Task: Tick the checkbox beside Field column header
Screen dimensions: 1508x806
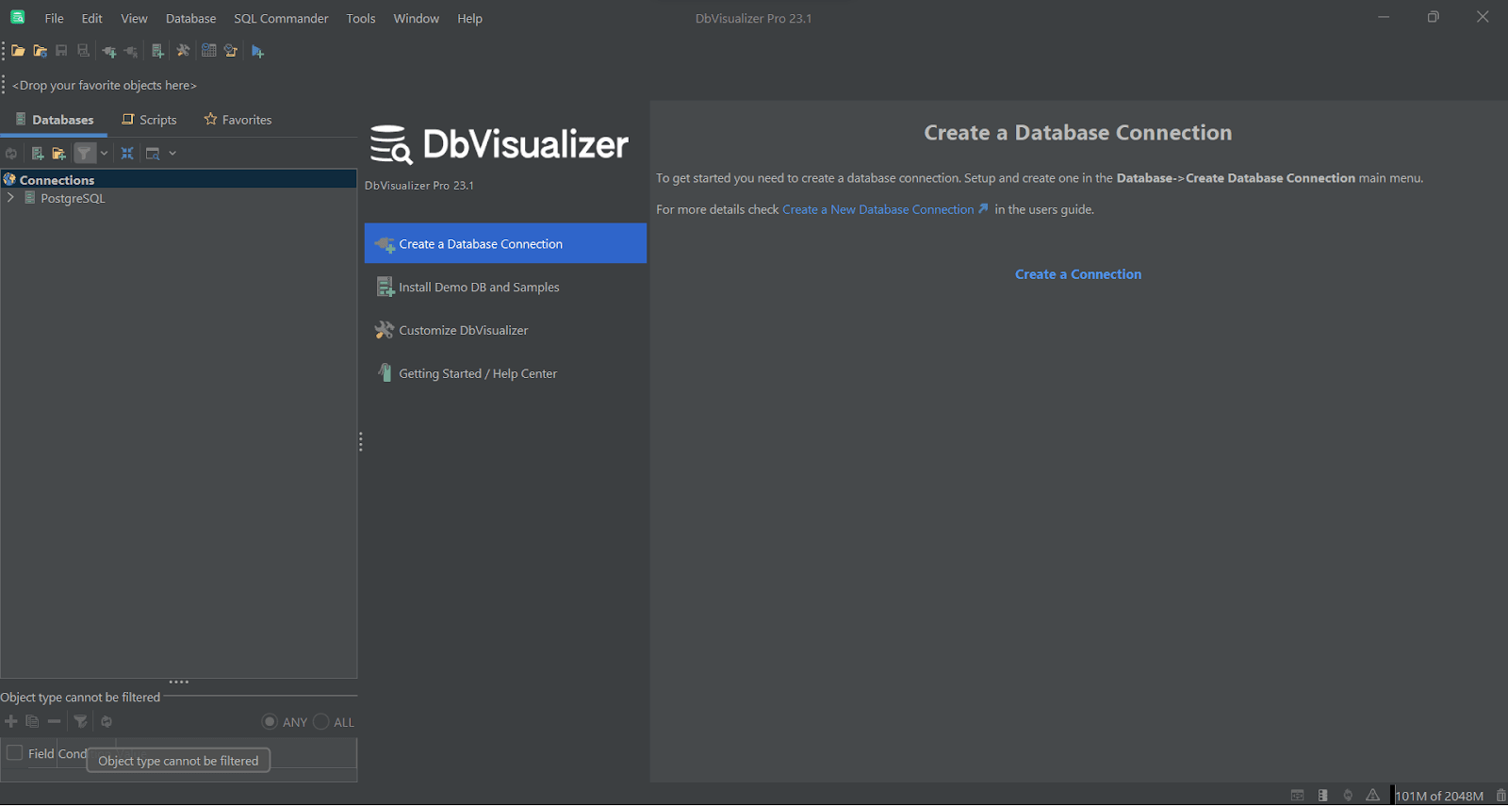Action: [x=15, y=753]
